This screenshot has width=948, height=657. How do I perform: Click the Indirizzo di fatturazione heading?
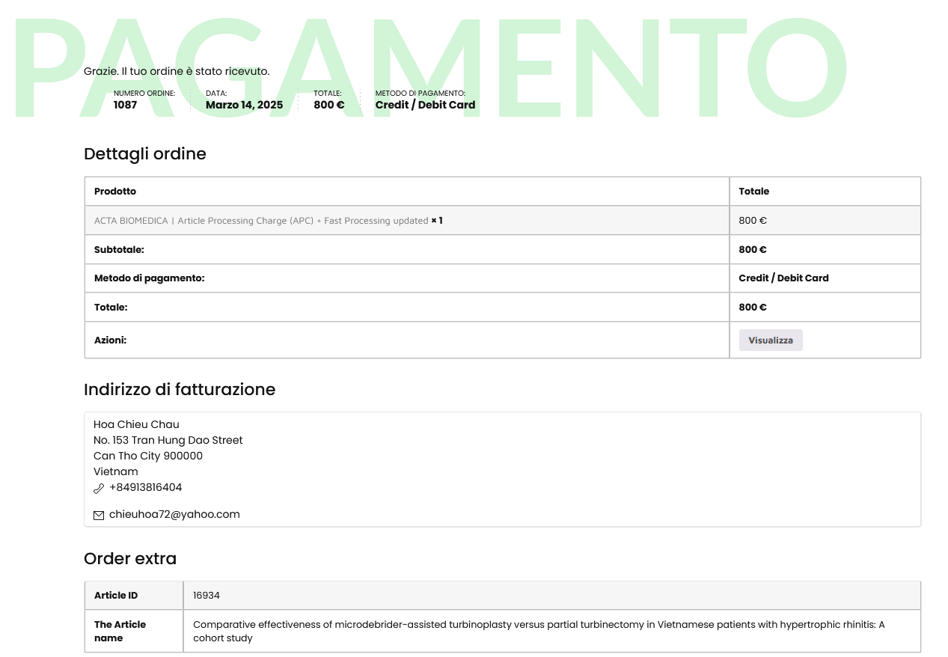[180, 389]
